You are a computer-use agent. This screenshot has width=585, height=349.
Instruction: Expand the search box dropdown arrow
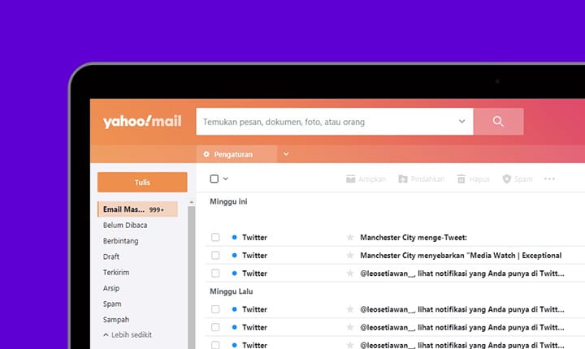click(x=461, y=122)
